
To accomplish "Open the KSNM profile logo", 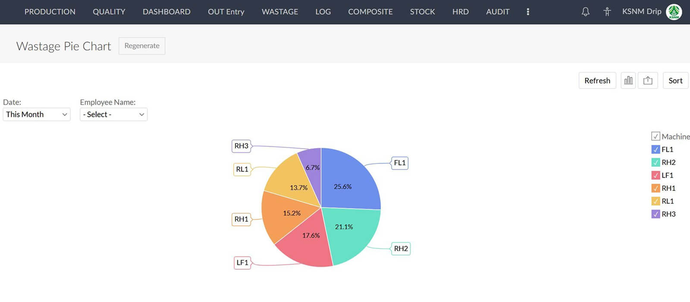I will click(x=674, y=12).
